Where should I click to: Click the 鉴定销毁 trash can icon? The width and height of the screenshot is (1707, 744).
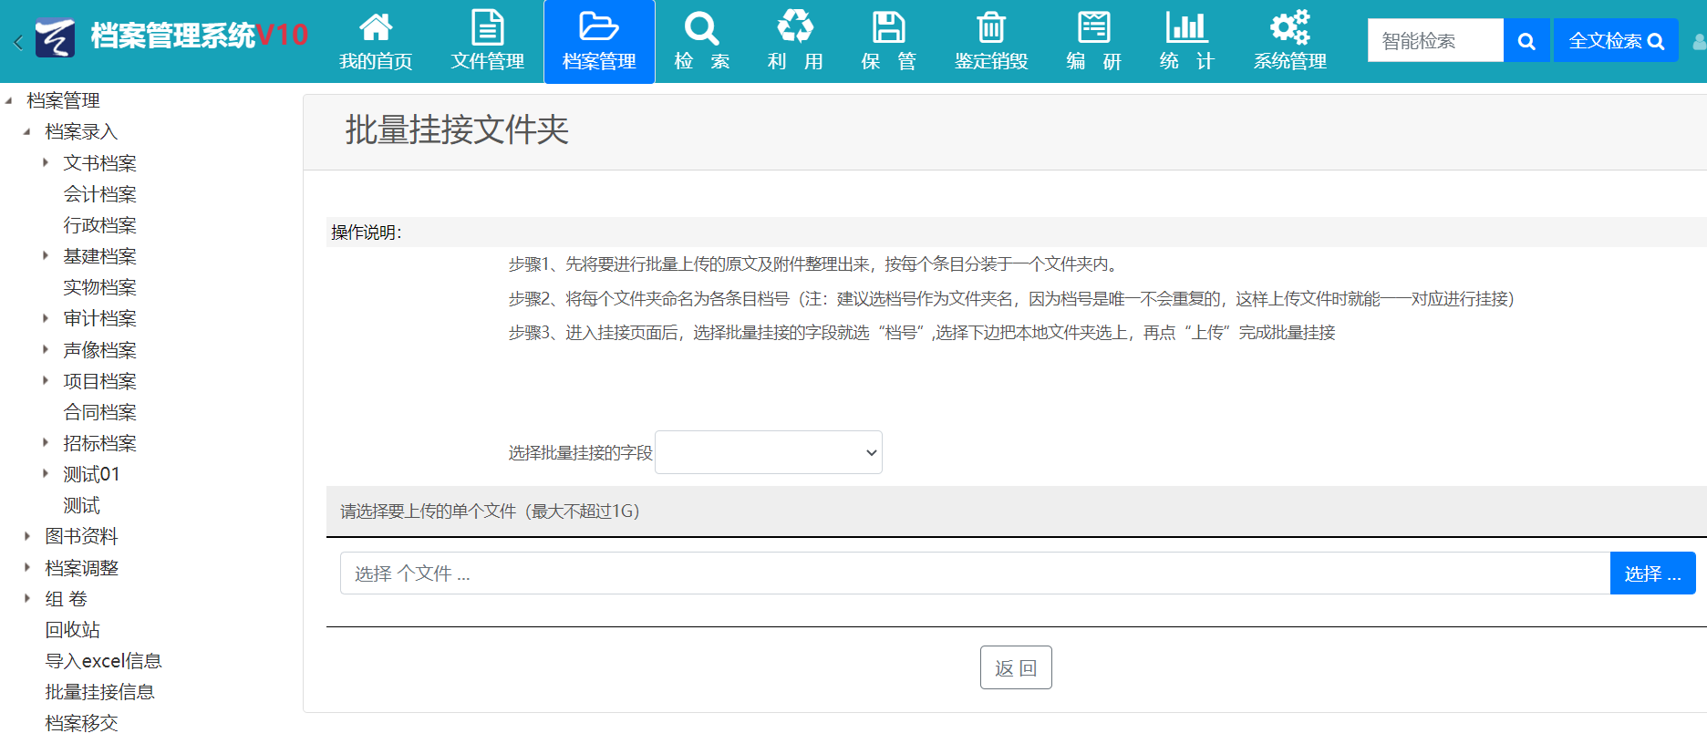pyautogui.click(x=991, y=27)
